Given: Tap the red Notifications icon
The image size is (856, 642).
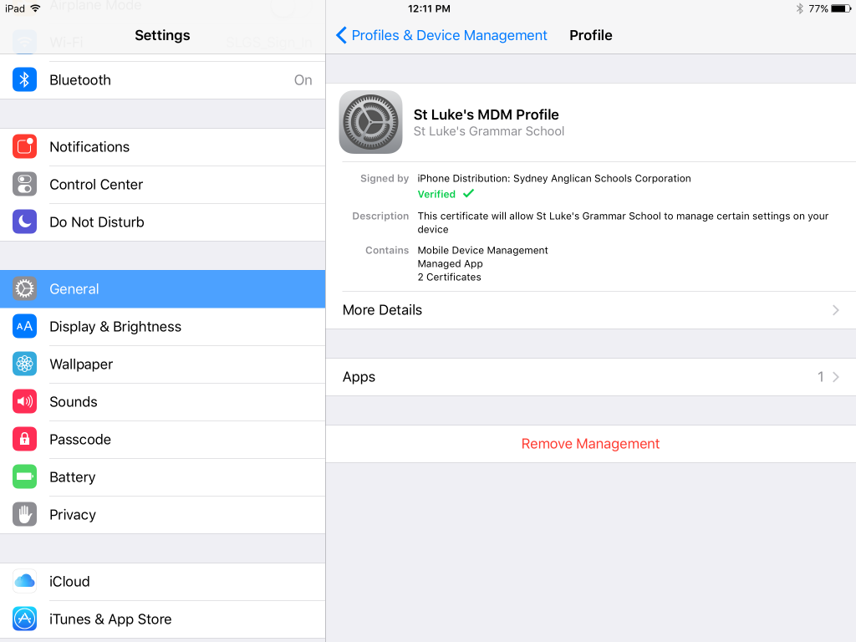Looking at the screenshot, I should coord(24,147).
